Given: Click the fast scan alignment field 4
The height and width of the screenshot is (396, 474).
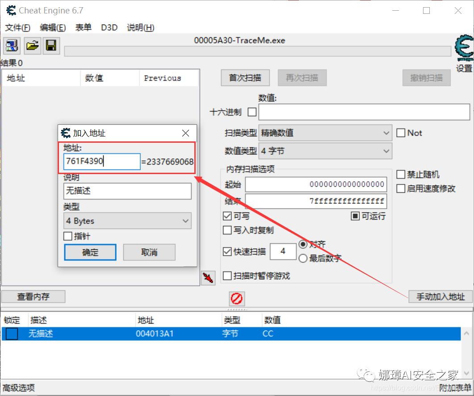Looking at the screenshot, I should coord(283,251).
